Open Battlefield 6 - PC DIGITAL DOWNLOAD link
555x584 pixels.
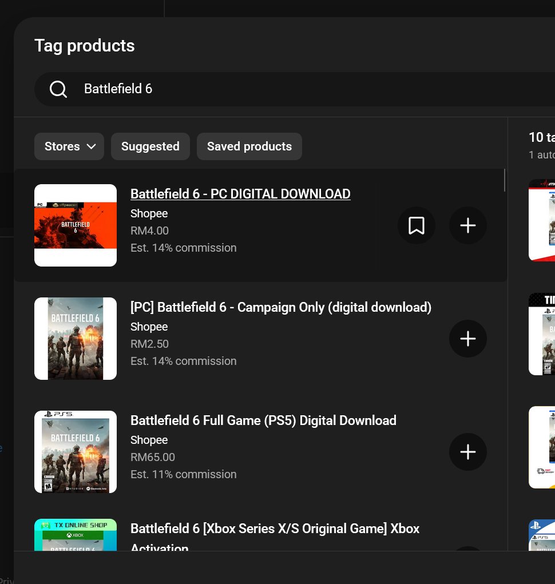point(240,194)
